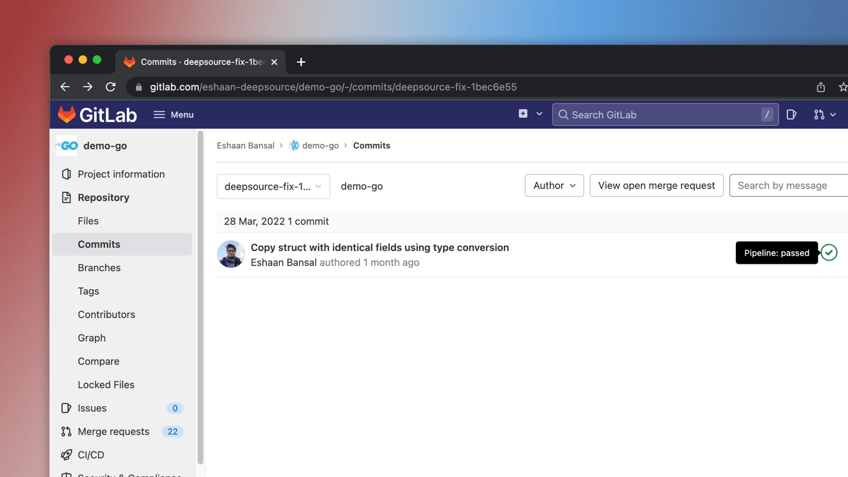Click the Eshaan Bansal author link
Viewport: 848px width, 477px height.
pyautogui.click(x=284, y=263)
